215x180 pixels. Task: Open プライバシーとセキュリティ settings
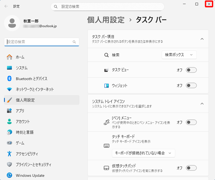point(42,165)
